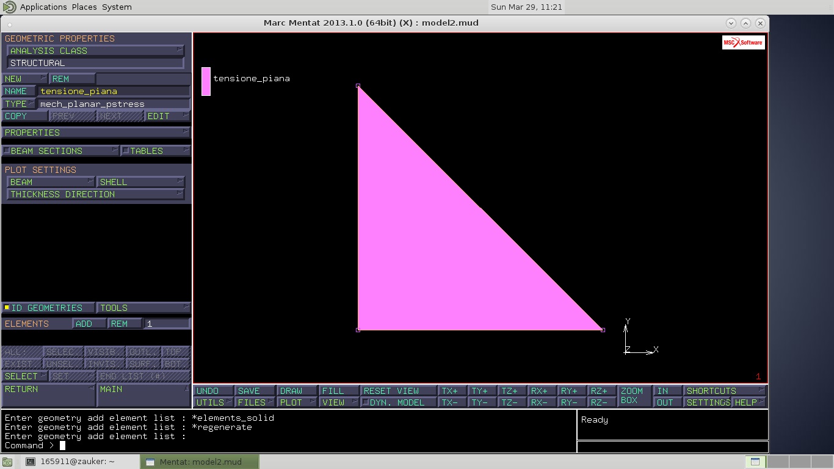834x469 pixels.
Task: Open the PLOT menu
Action: [x=297, y=402]
